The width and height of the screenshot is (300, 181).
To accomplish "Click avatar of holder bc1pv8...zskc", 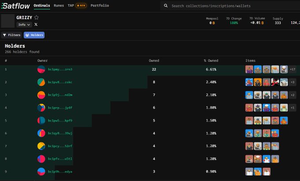I will pyautogui.click(x=41, y=82).
